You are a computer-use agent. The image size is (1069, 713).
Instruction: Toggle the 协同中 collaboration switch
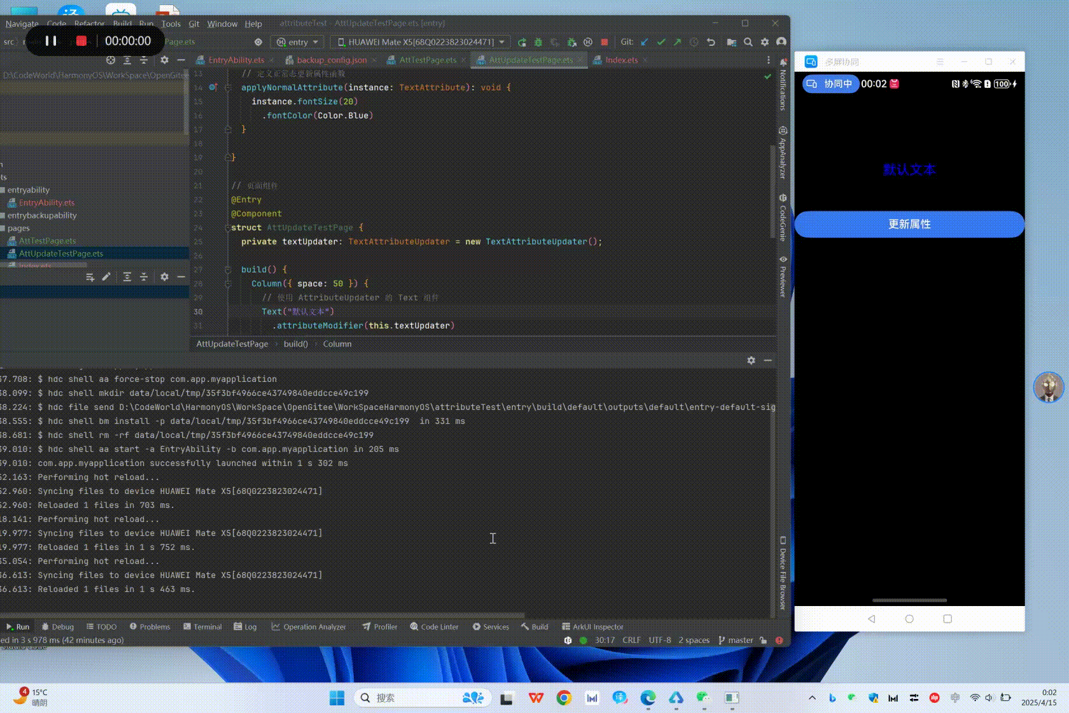[x=831, y=83]
